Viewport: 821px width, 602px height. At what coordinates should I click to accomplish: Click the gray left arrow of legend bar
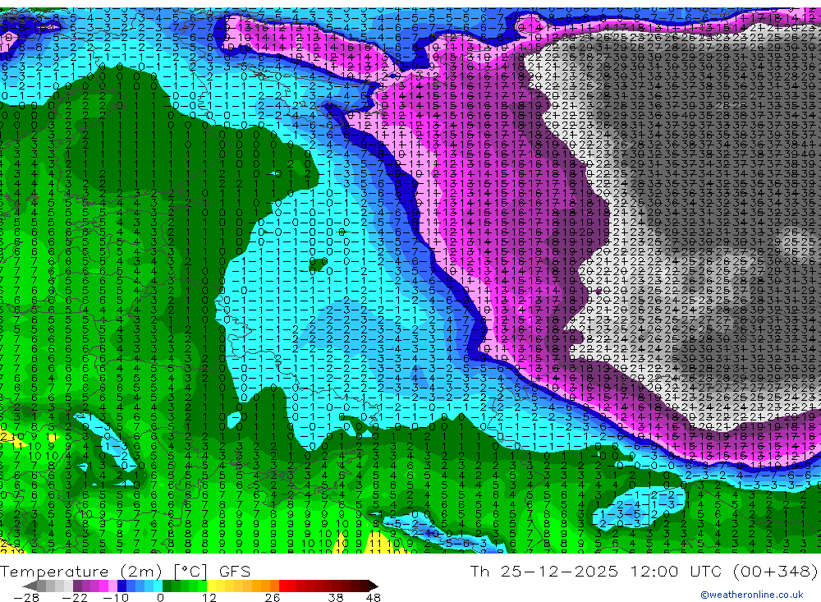[30, 586]
